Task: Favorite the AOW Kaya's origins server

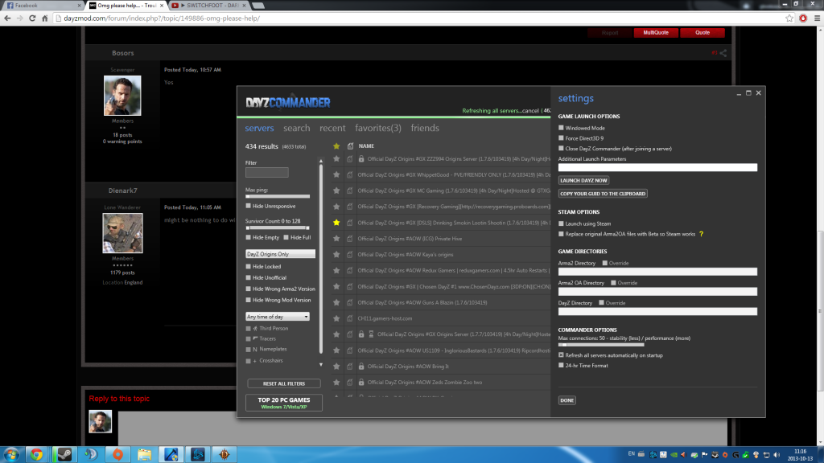Action: tap(336, 254)
